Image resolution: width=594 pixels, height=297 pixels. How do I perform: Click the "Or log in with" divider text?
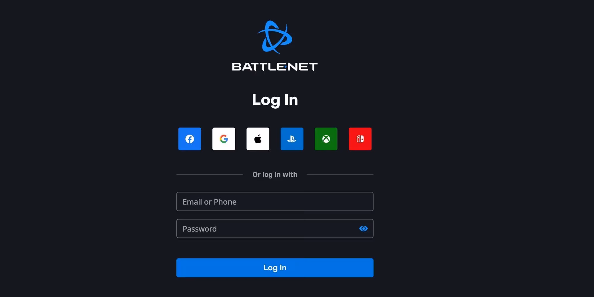(x=275, y=175)
